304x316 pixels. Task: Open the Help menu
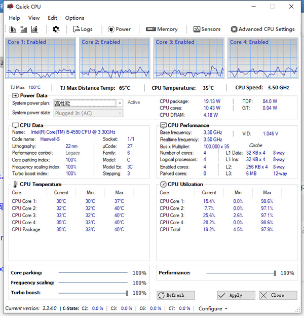14,18
